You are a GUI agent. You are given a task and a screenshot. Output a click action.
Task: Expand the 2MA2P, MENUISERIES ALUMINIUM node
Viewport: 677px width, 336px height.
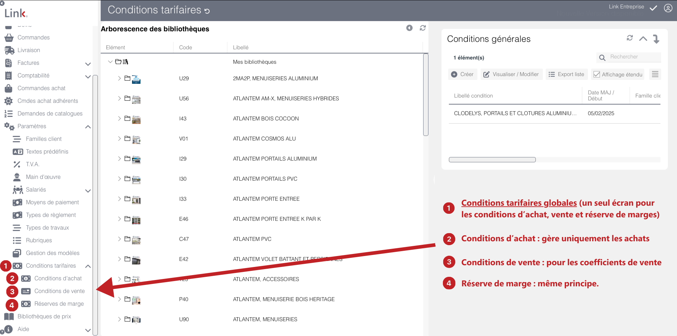pyautogui.click(x=119, y=78)
